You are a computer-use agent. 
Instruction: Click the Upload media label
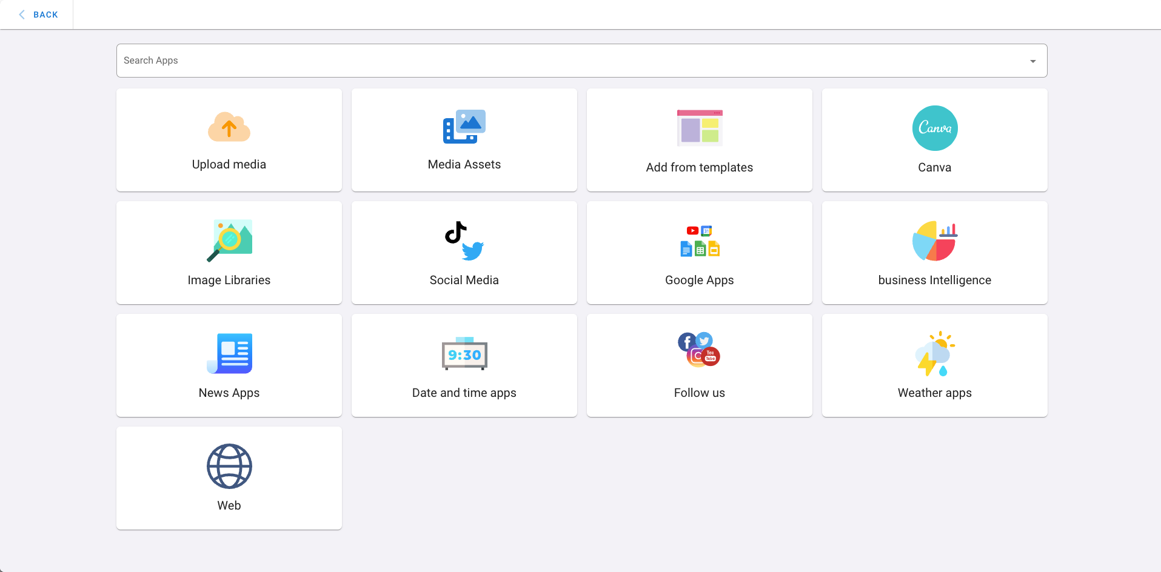click(229, 164)
